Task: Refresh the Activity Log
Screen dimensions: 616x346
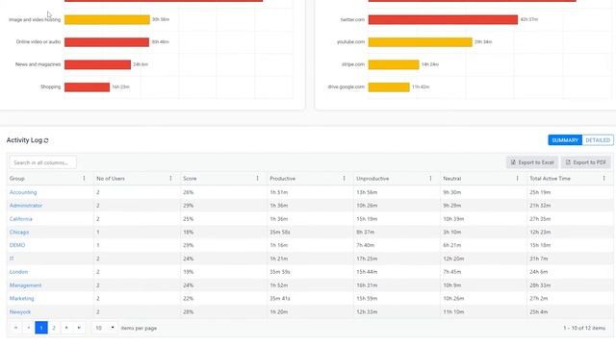Action: pyautogui.click(x=46, y=140)
